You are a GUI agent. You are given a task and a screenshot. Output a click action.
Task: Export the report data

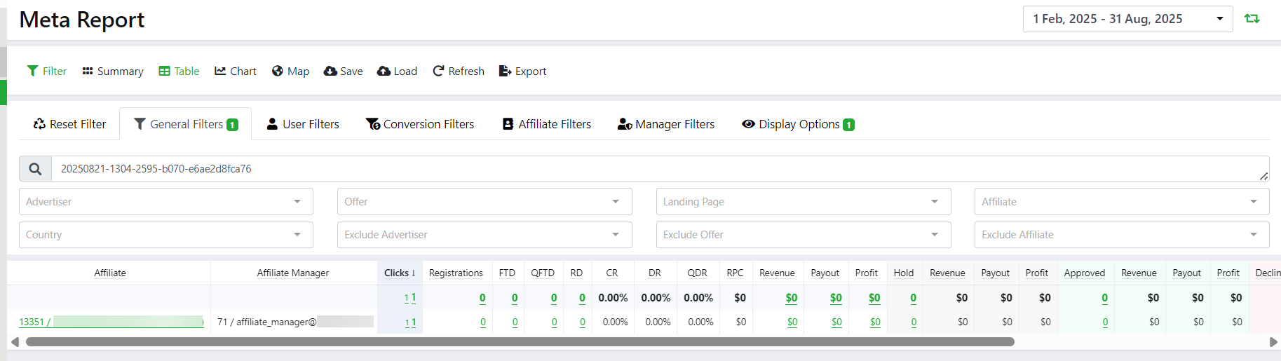pos(522,71)
